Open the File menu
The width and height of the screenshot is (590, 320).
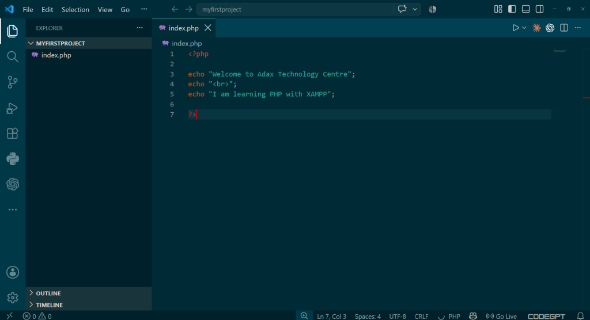point(28,9)
